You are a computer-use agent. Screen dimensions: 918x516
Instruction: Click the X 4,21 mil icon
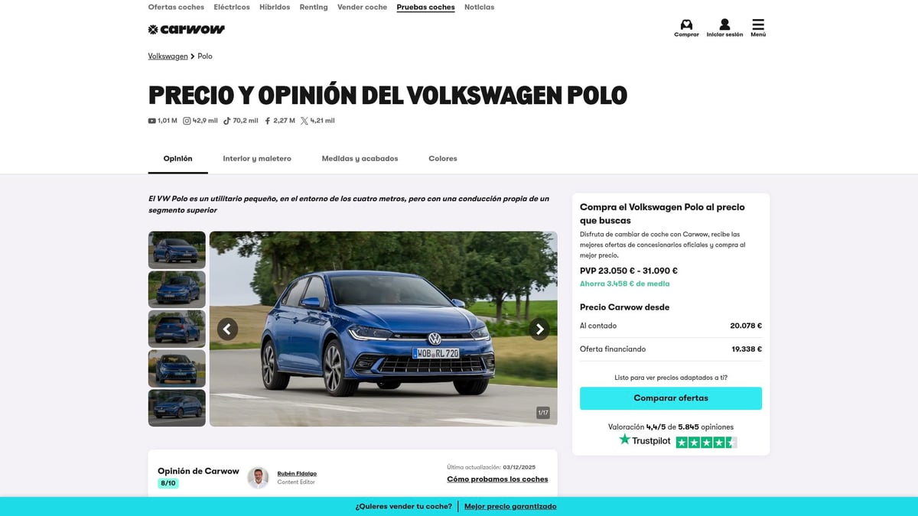pyautogui.click(x=304, y=121)
